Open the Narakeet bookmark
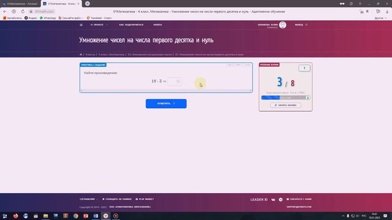Viewport: 392px width, 220px height. [x=99, y=18]
